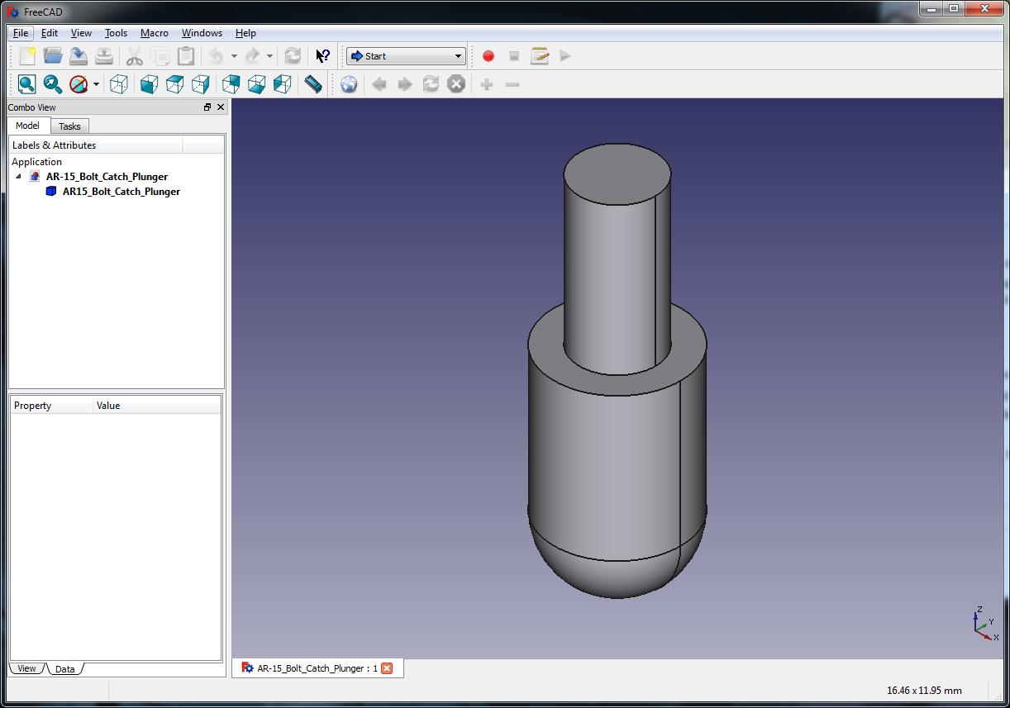This screenshot has height=708, width=1010.
Task: Click the Refresh/recompute icon in file toolbar
Action: point(293,56)
